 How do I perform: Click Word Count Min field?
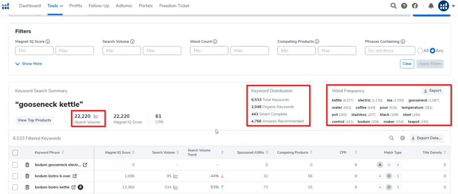click(209, 51)
